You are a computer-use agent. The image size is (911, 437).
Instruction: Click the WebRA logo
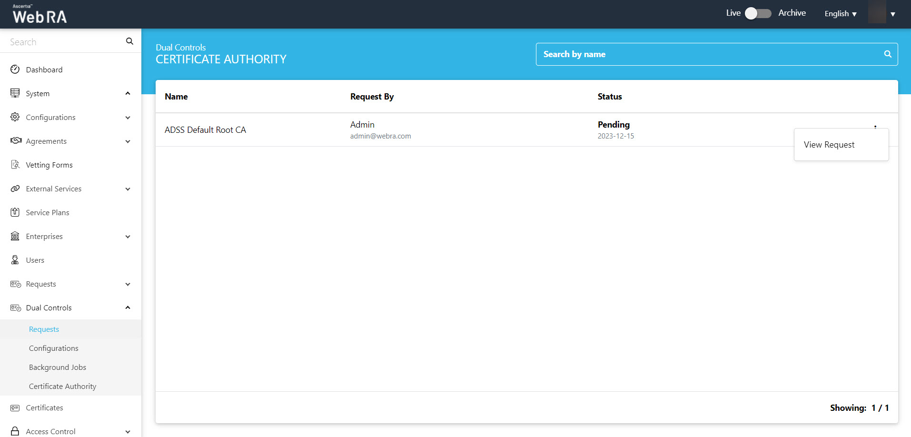click(x=40, y=14)
